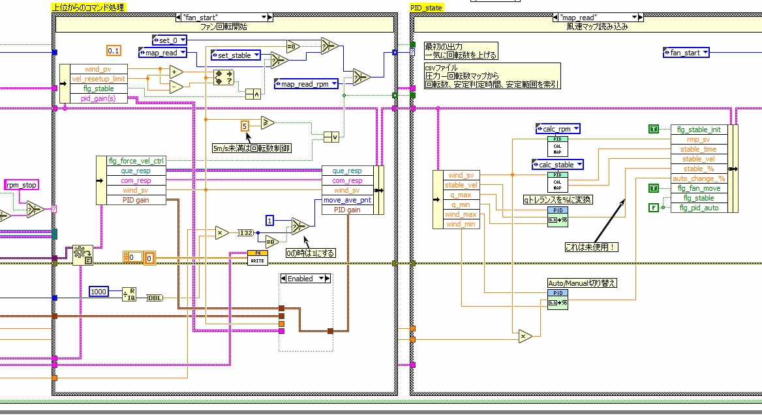Open the set_0 enum constant

pos(169,40)
